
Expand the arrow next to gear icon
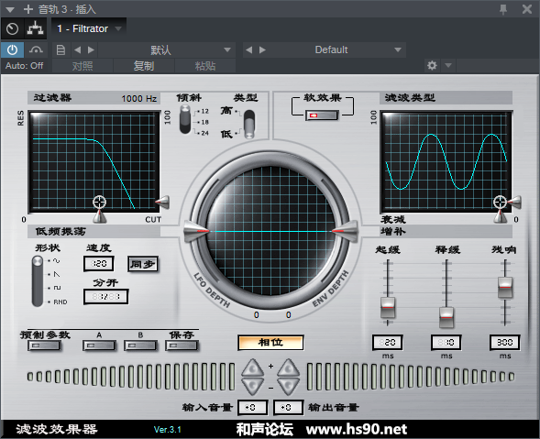point(448,65)
